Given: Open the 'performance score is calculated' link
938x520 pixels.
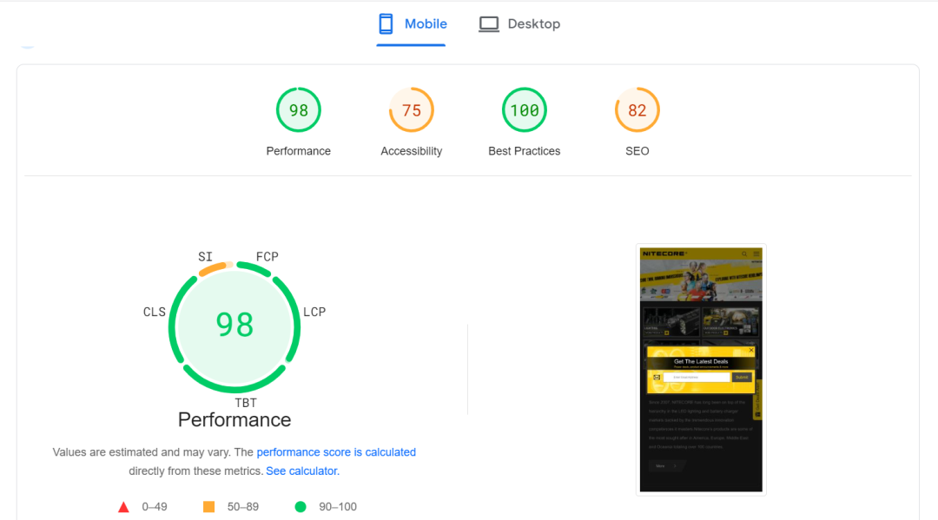Looking at the screenshot, I should (336, 452).
